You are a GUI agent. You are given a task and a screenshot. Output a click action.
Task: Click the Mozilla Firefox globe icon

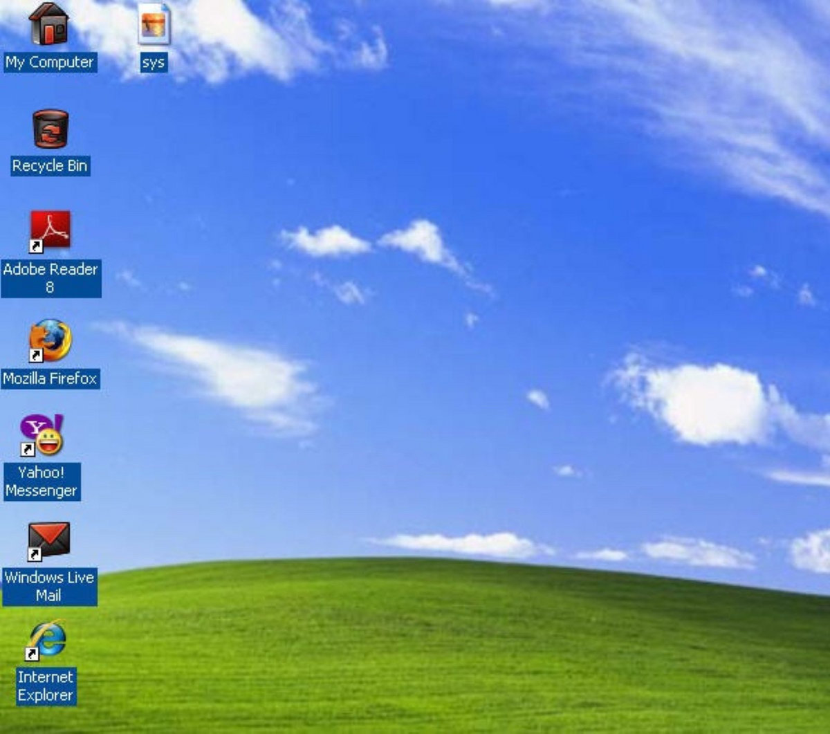50,340
